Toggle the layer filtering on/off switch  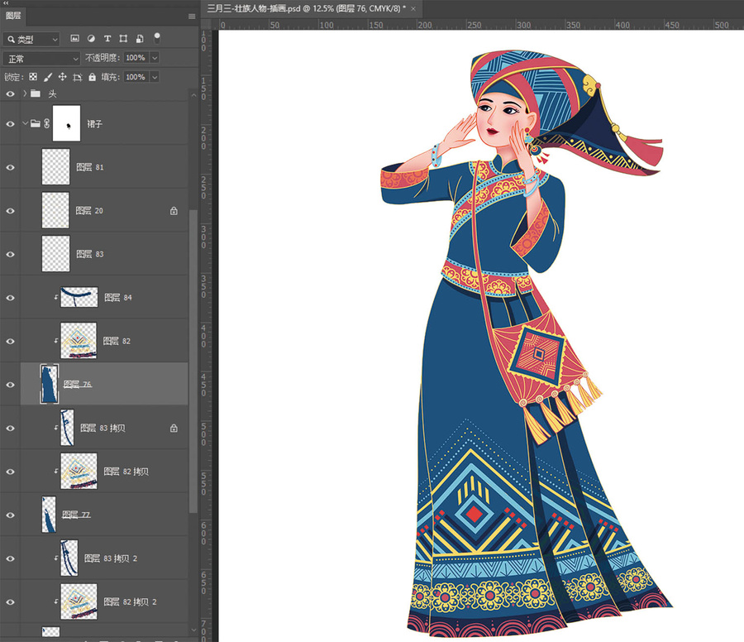[x=157, y=38]
